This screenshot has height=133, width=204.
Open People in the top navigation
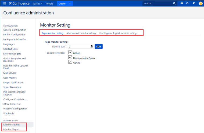click(x=49, y=4)
